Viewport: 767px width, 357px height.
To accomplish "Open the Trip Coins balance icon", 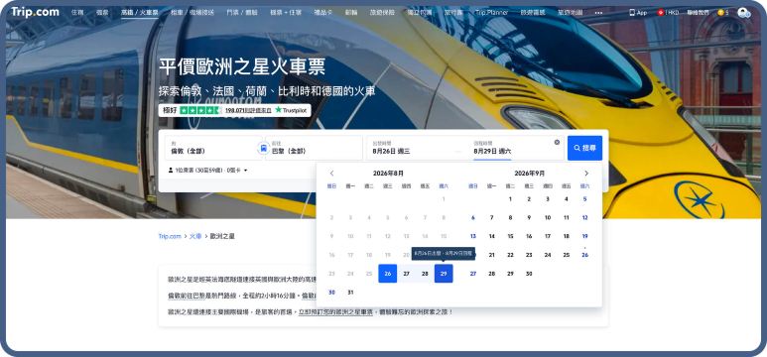I will tap(723, 13).
